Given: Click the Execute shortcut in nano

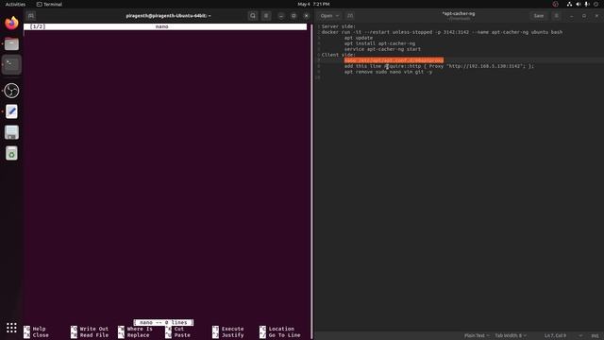Looking at the screenshot, I should point(228,329).
